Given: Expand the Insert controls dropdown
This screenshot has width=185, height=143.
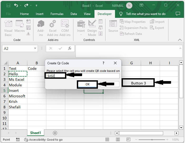Looking at the screenshot, I should pyautogui.click(x=81, y=35).
